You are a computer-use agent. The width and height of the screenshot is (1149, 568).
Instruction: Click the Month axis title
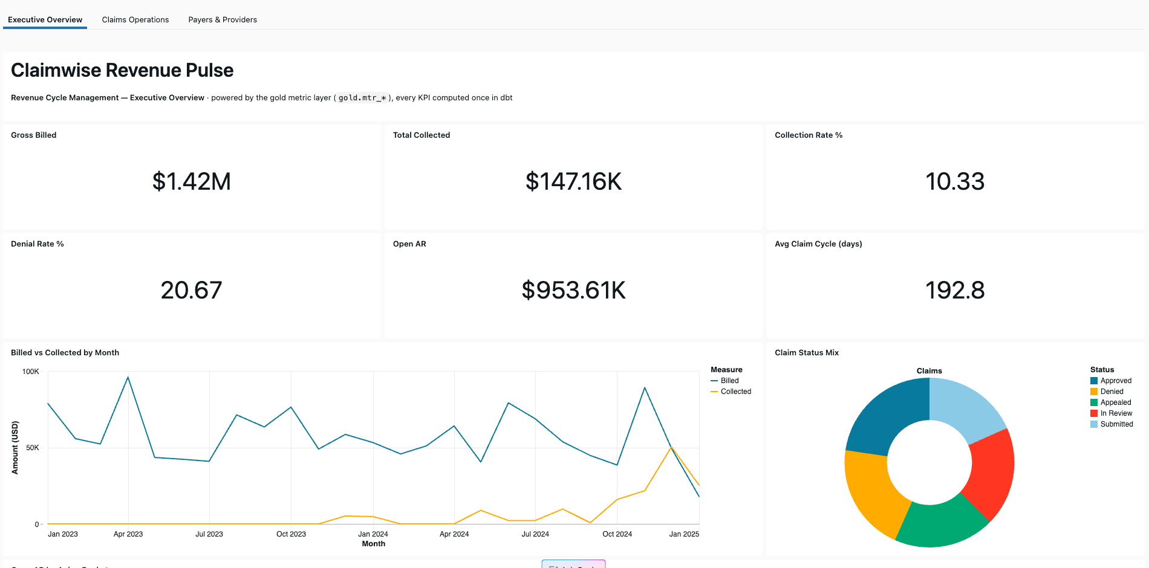tap(373, 544)
